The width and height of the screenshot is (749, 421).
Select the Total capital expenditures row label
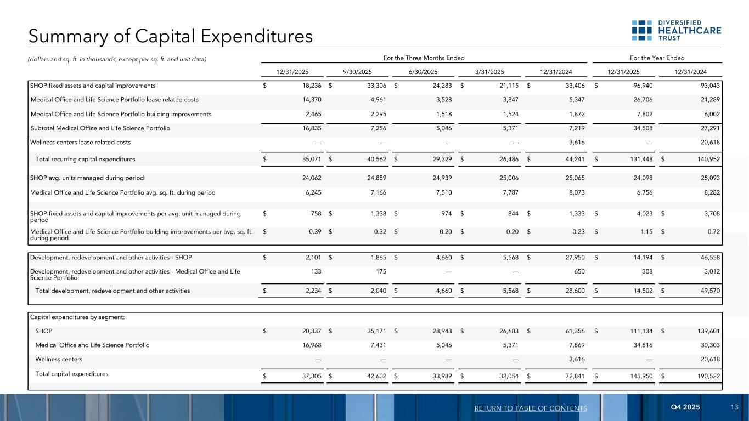click(72, 374)
